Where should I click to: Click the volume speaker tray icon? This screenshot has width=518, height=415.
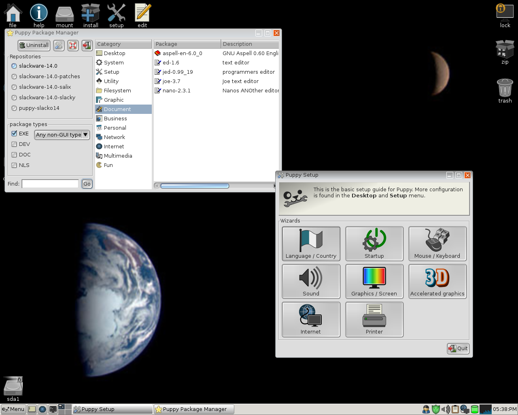[446, 409]
